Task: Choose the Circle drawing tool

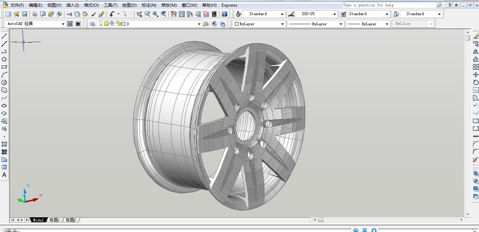Action: (x=4, y=82)
